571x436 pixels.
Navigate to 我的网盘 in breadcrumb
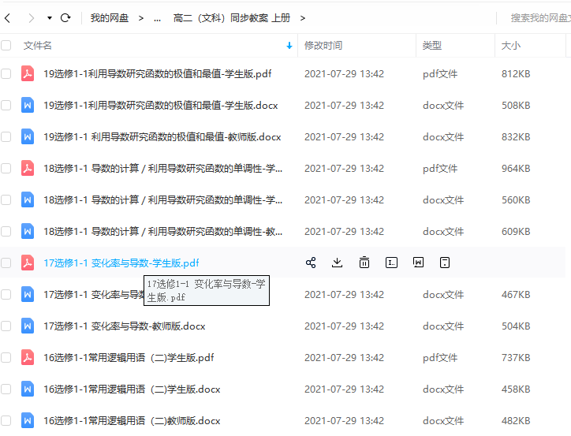110,17
